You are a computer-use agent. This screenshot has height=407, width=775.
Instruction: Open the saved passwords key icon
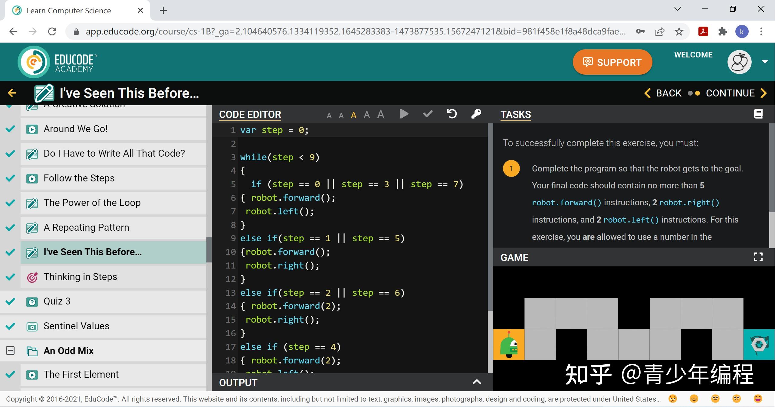(x=640, y=31)
